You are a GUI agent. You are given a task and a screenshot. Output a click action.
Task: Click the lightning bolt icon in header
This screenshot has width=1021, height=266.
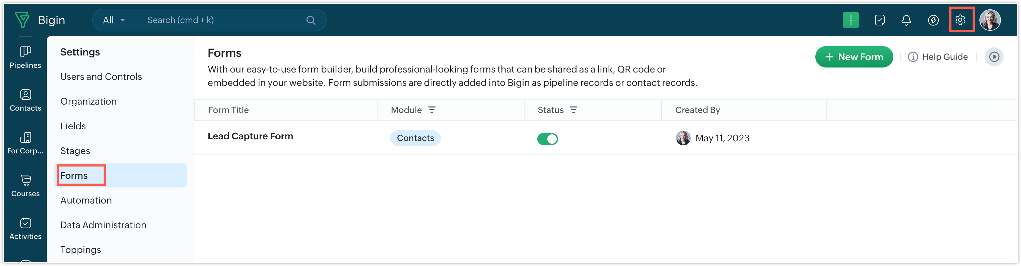[933, 20]
